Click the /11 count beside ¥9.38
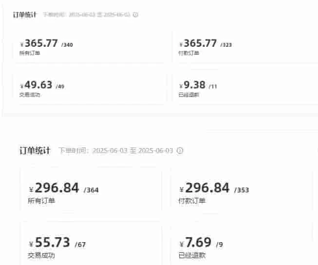 pyautogui.click(x=213, y=87)
